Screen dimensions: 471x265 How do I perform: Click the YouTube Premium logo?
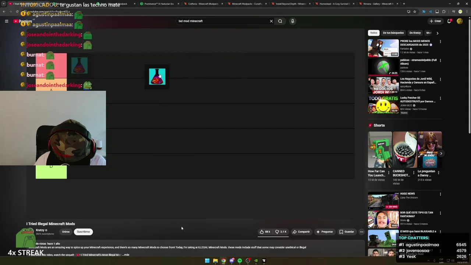[x=23, y=21]
